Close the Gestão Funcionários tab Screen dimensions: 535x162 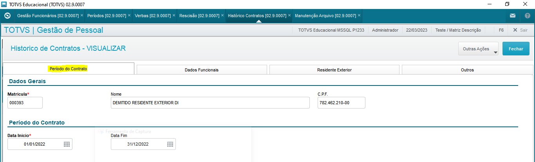coord(82,16)
